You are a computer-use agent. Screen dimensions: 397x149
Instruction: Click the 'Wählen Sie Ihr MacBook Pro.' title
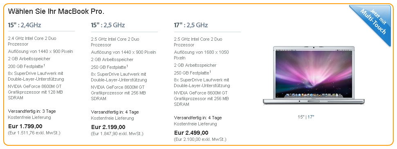pos(56,11)
